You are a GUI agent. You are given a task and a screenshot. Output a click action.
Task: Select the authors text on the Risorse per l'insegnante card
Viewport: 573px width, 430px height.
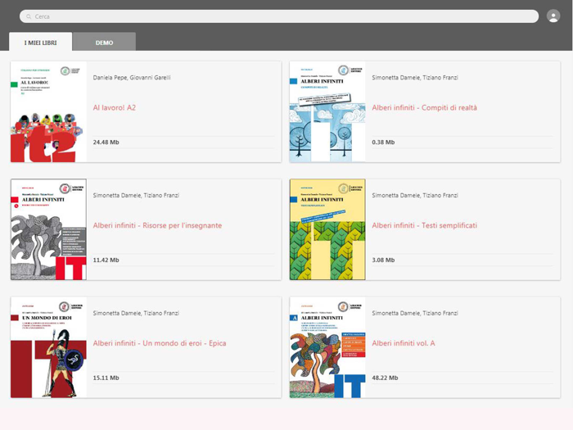coord(136,195)
